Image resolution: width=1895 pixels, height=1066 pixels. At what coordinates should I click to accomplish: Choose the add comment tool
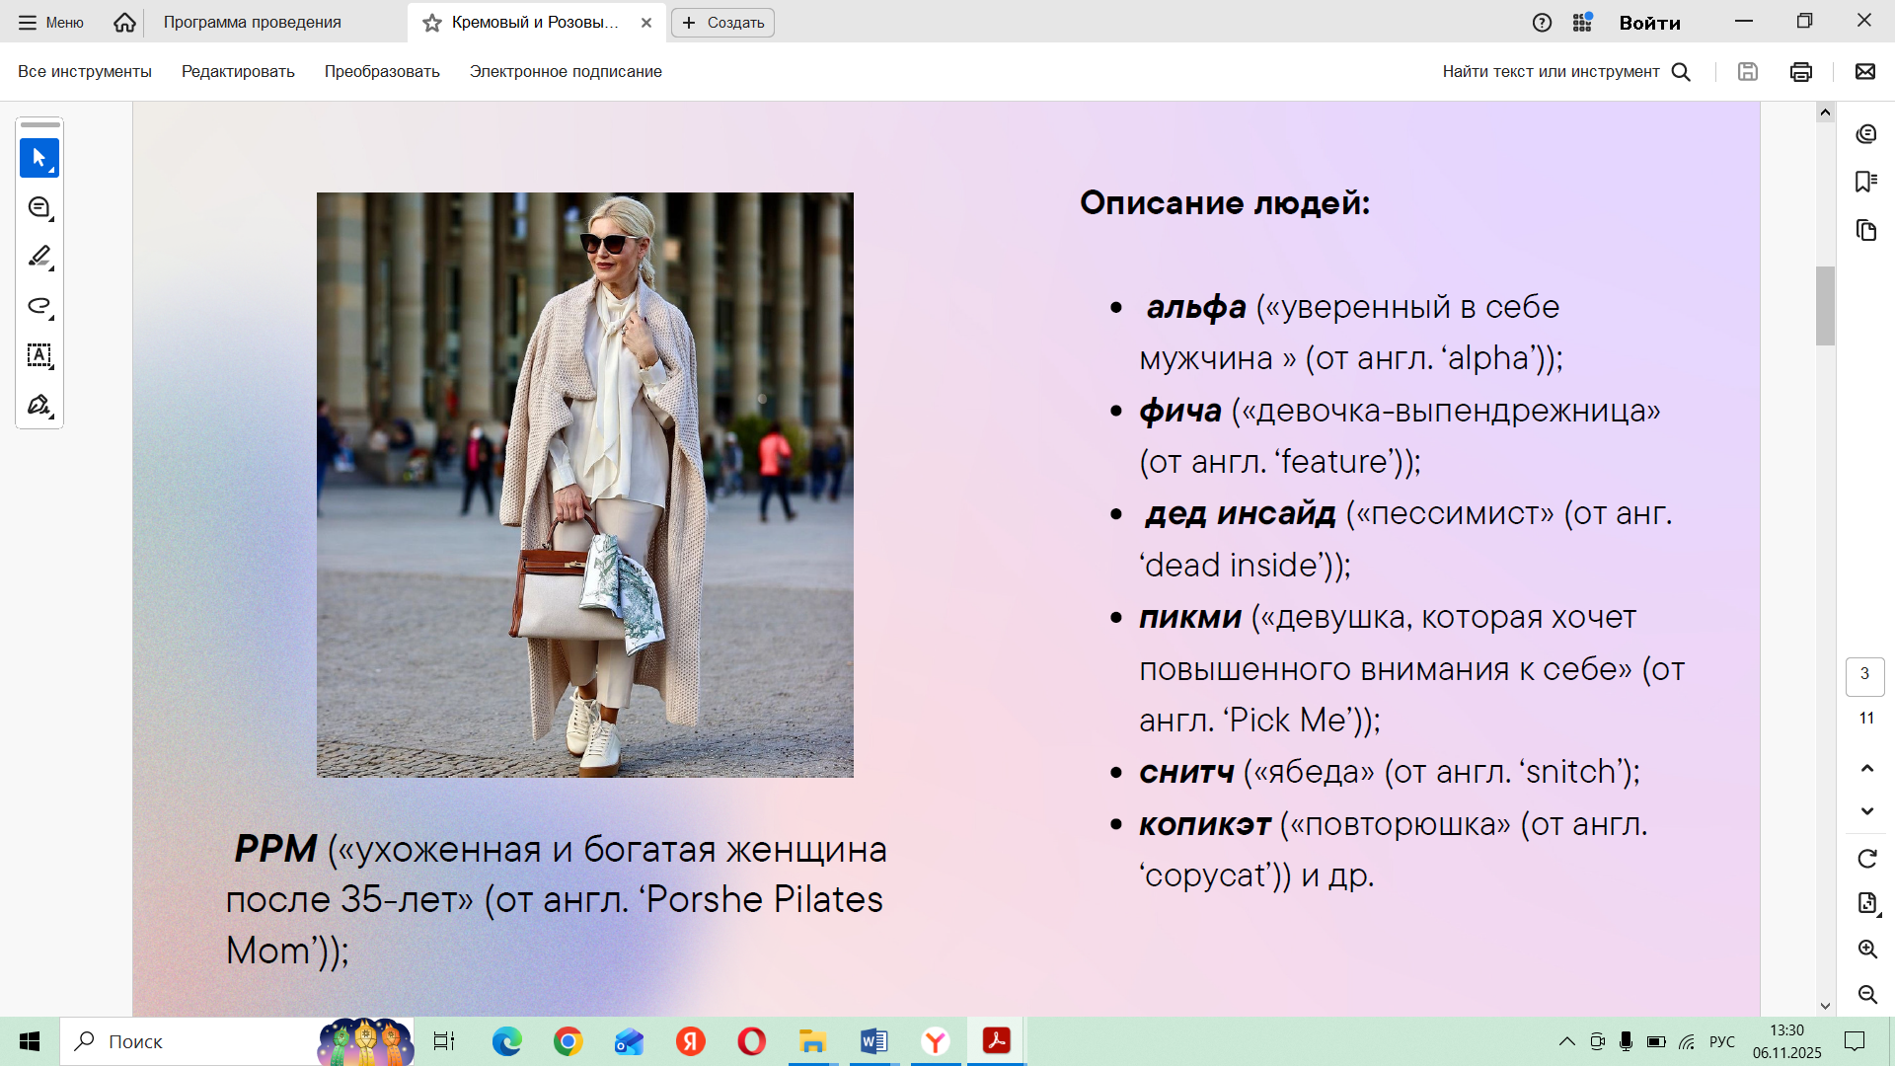(39, 207)
